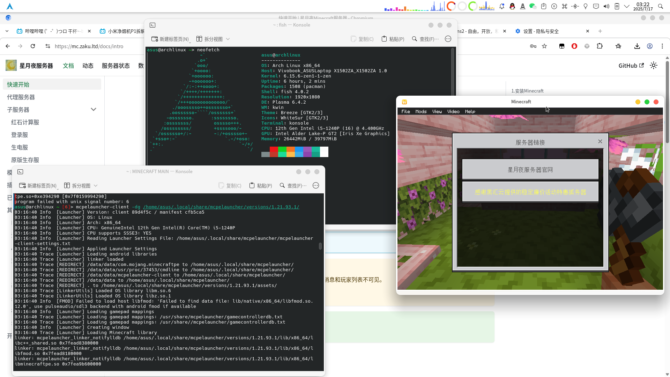Viewport: 670px width, 377px height.
Task: Open 原版生存服 sidebar entry
Action: [25, 160]
